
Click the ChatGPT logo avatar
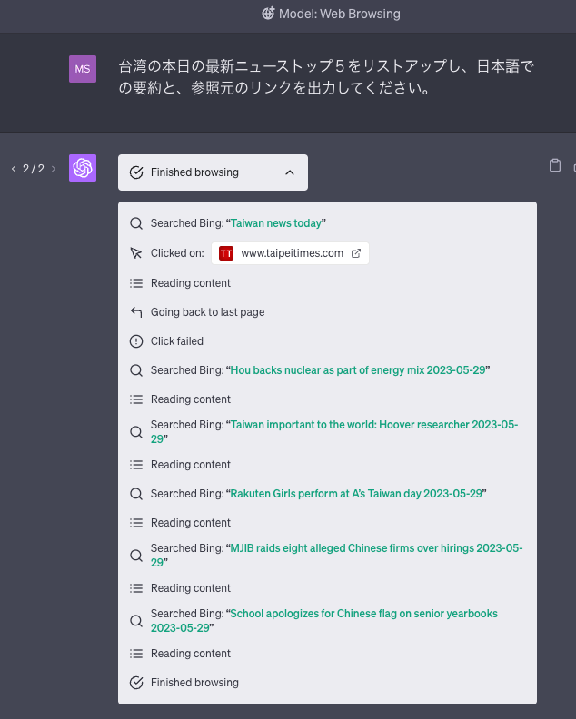coord(83,168)
